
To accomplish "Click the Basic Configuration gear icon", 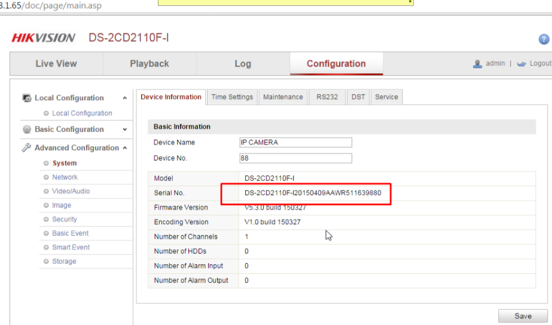I will pyautogui.click(x=27, y=129).
